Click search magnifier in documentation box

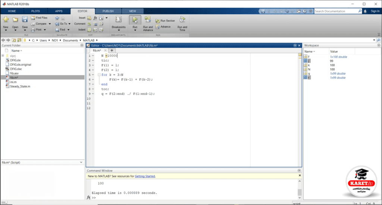[360, 11]
